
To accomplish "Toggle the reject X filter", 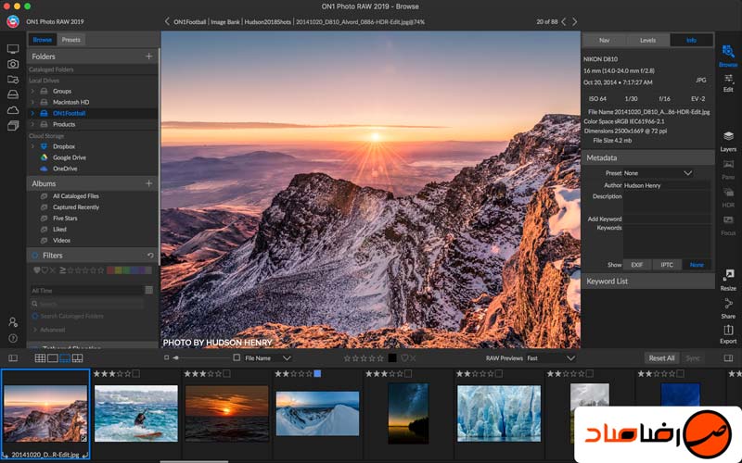I will click(52, 270).
